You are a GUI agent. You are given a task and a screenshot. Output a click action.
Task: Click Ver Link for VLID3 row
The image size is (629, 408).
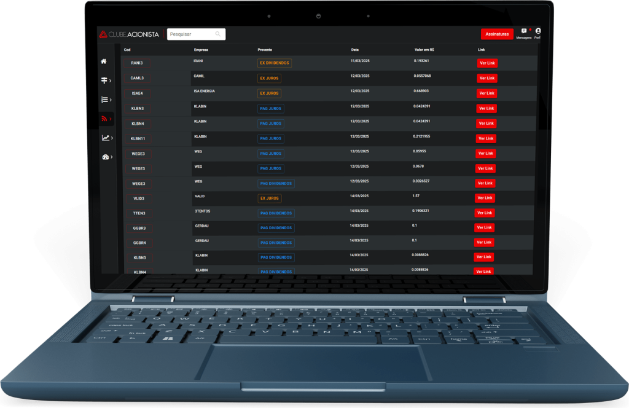pyautogui.click(x=485, y=198)
